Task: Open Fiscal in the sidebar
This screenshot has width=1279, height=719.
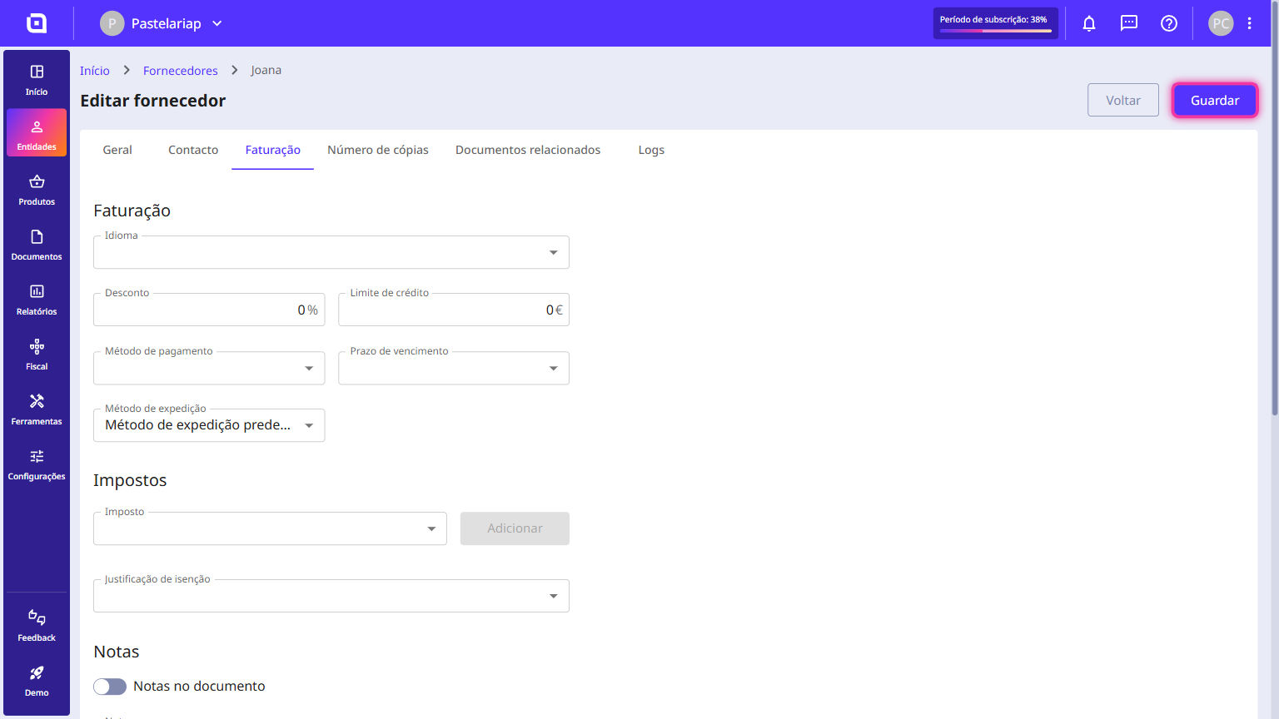Action: tap(37, 355)
